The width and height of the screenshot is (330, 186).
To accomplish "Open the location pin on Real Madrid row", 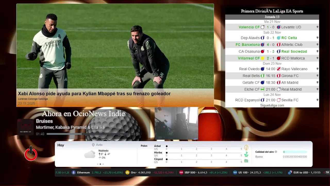I will pyautogui.click(x=317, y=89).
